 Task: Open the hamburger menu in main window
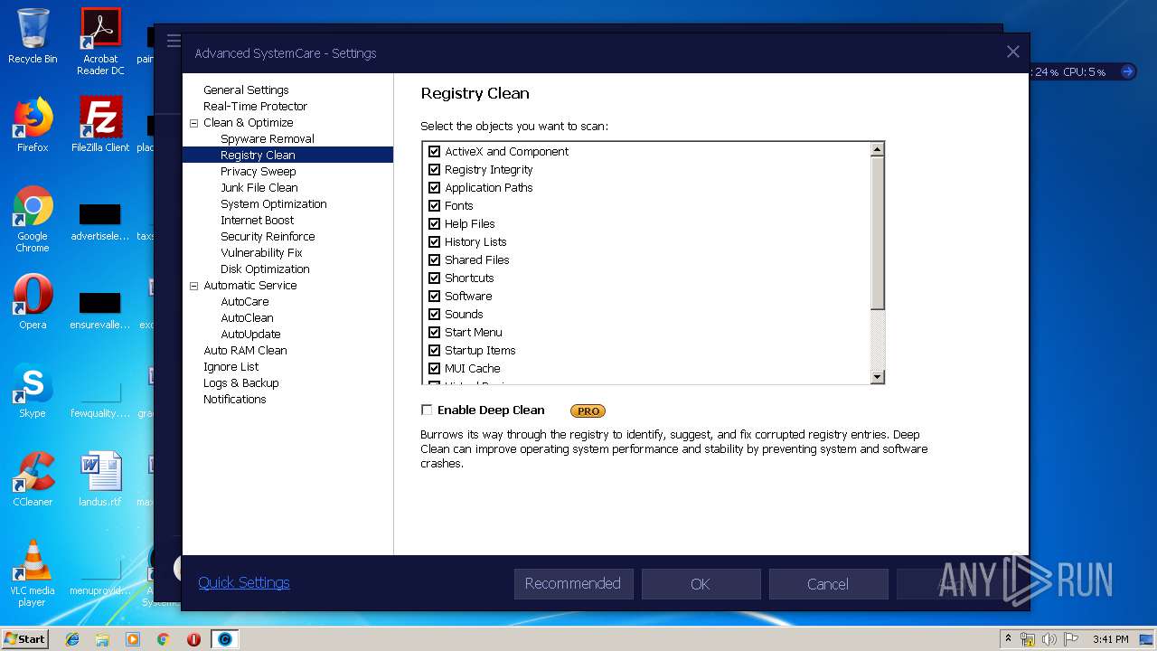(x=174, y=41)
